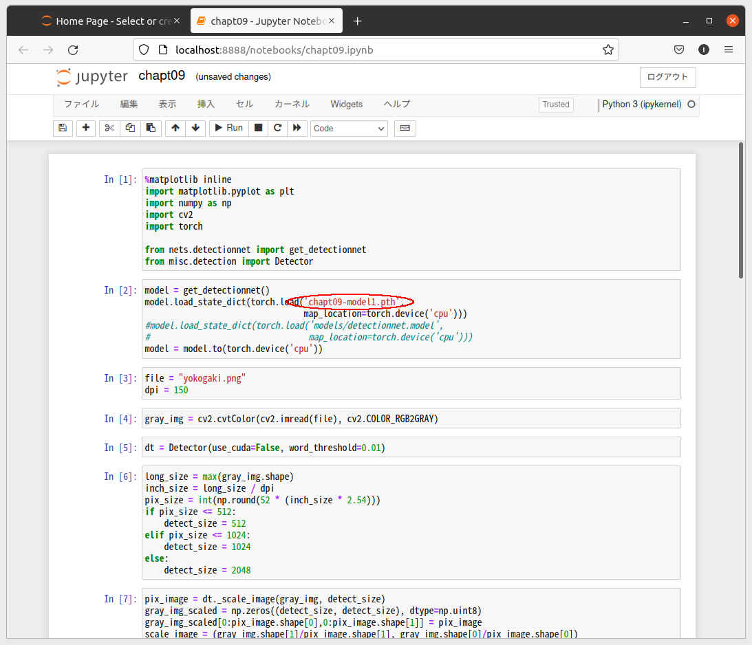Restart the kernel icon
752x645 pixels.
pyautogui.click(x=277, y=128)
